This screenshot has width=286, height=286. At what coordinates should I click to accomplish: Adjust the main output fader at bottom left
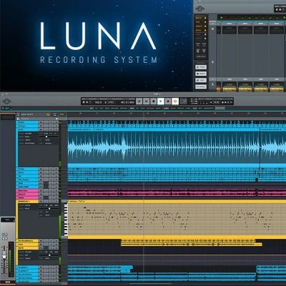4,257
